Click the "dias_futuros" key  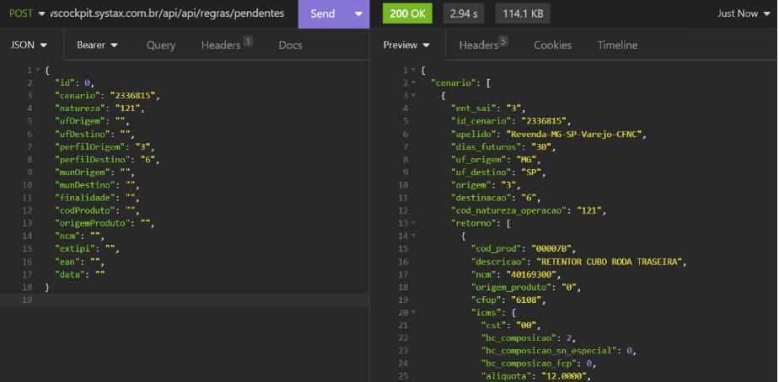point(486,147)
